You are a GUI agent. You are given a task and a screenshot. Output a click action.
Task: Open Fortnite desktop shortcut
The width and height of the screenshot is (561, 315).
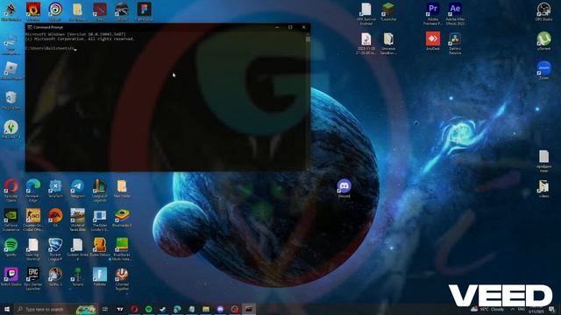point(99,276)
